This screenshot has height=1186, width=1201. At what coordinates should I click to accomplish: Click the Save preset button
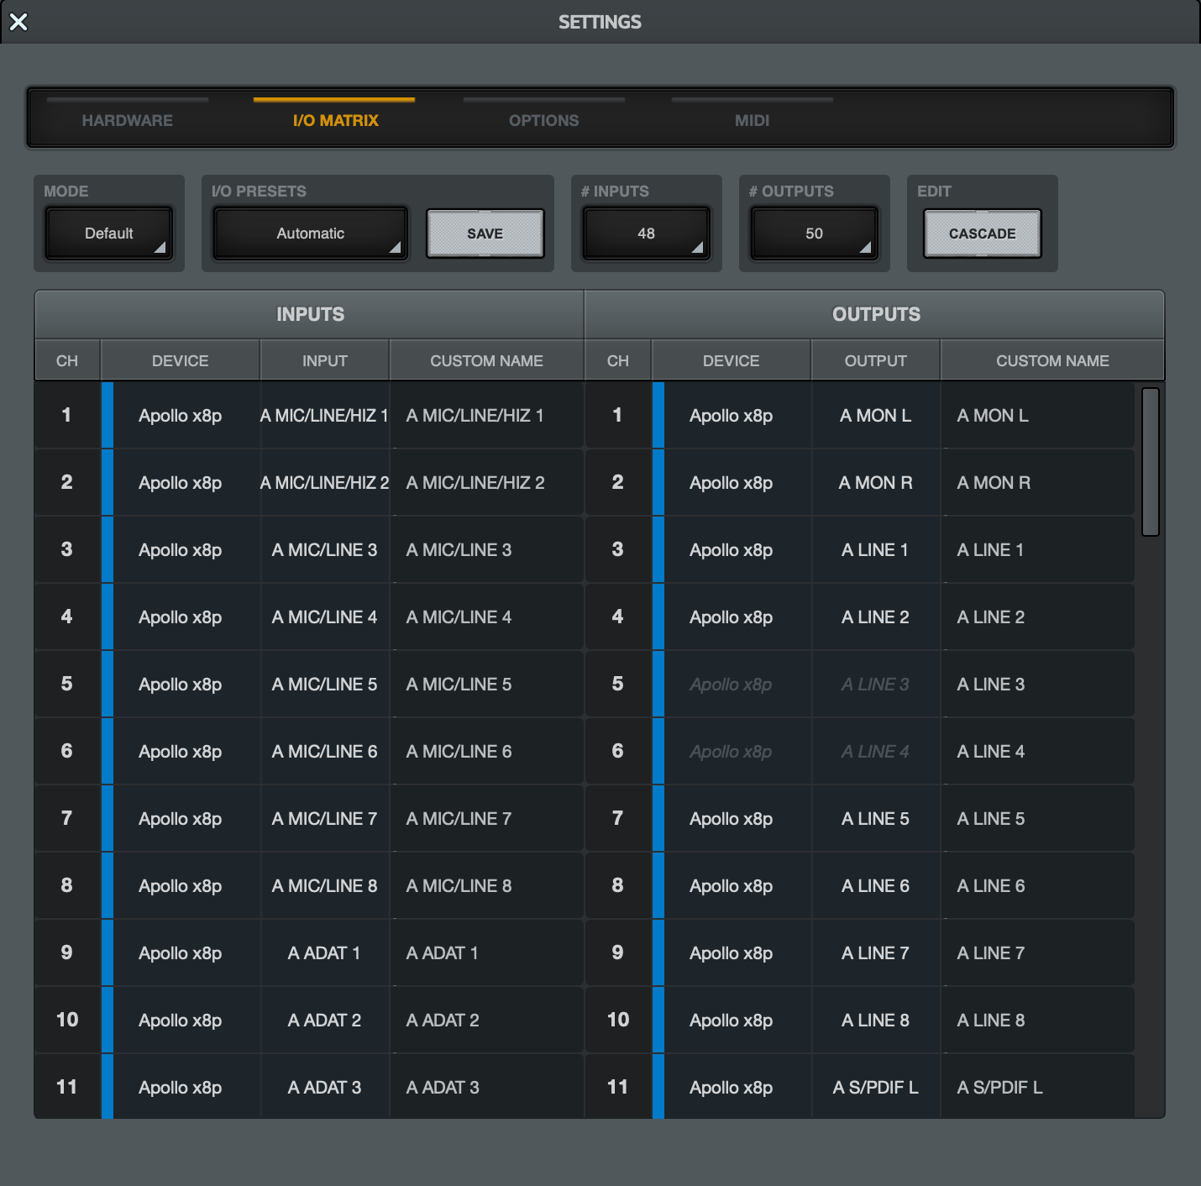coord(485,234)
